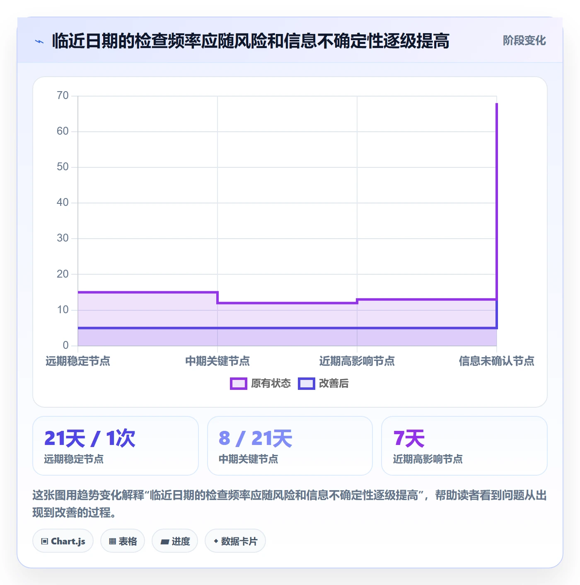Click the lightning bolt icon beside the title
580x585 pixels.
coord(39,41)
